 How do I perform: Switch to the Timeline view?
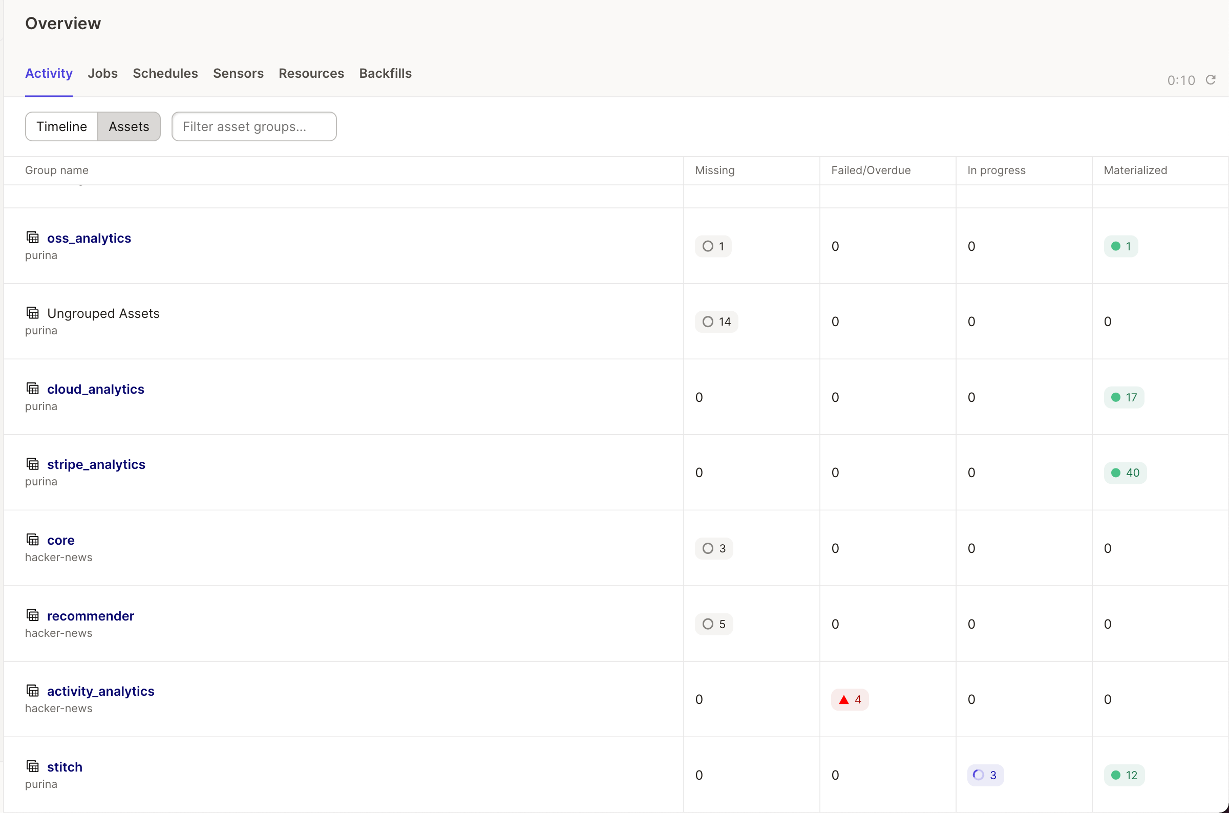click(x=62, y=126)
